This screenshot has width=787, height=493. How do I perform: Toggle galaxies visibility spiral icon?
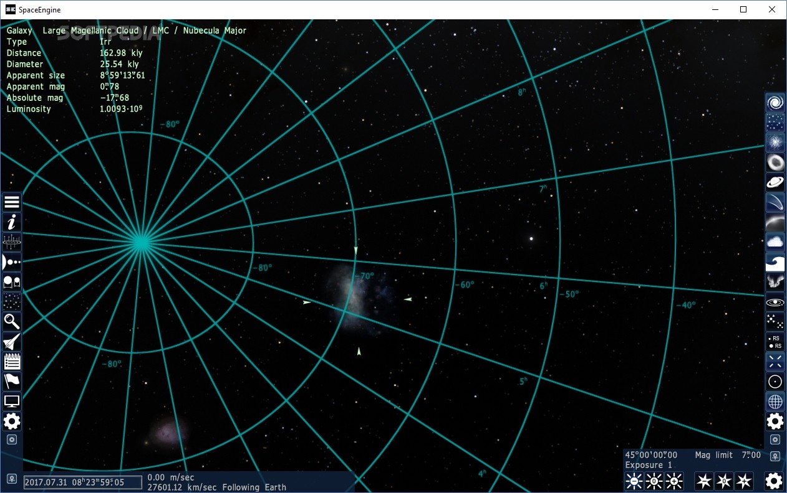[x=775, y=103]
